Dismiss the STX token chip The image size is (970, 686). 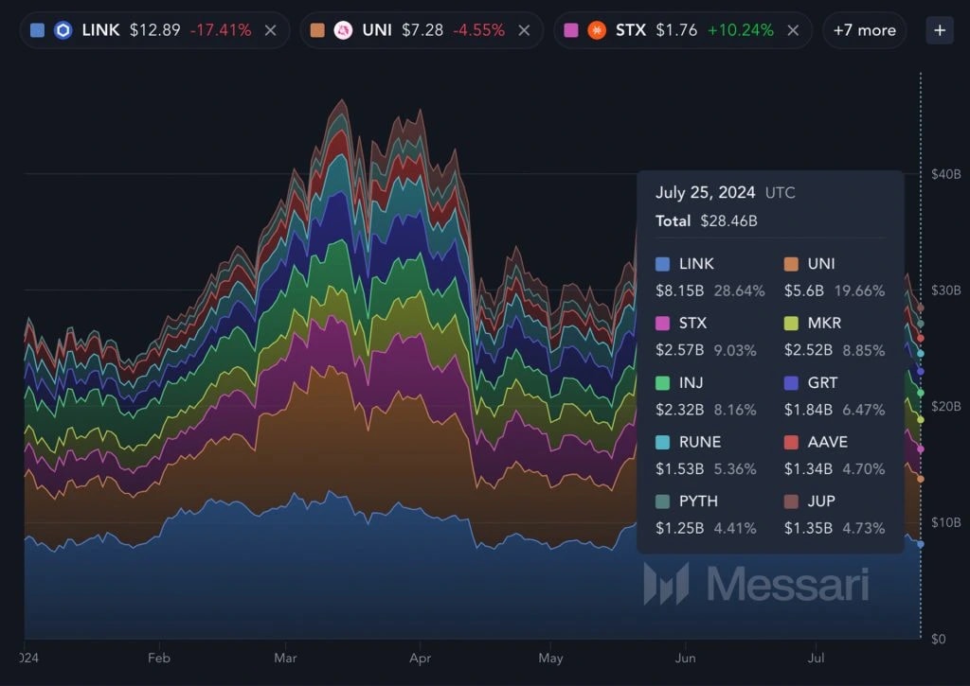[793, 29]
